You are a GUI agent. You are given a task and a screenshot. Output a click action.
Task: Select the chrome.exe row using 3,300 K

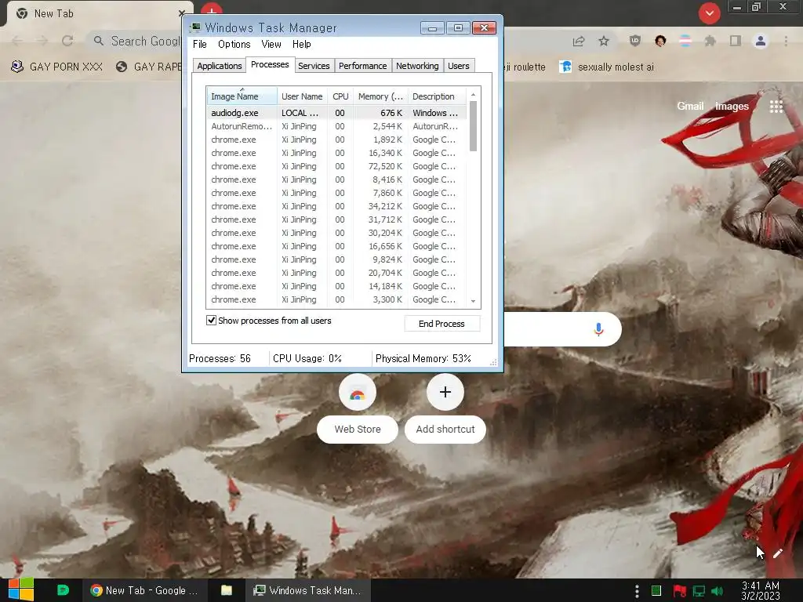pos(336,299)
